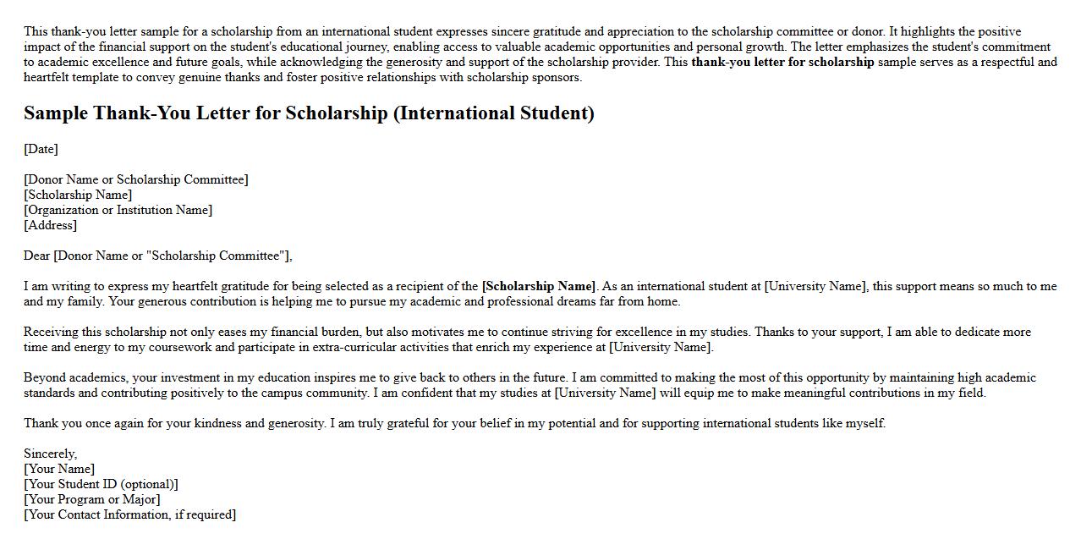Click the [Donor Name or Scholarship Committee] address line
The width and height of the screenshot is (1081, 550).
[136, 179]
